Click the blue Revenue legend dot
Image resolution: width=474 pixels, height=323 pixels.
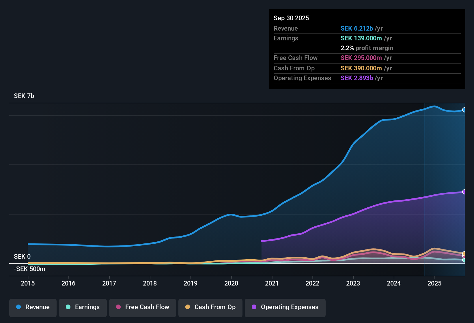click(x=18, y=307)
